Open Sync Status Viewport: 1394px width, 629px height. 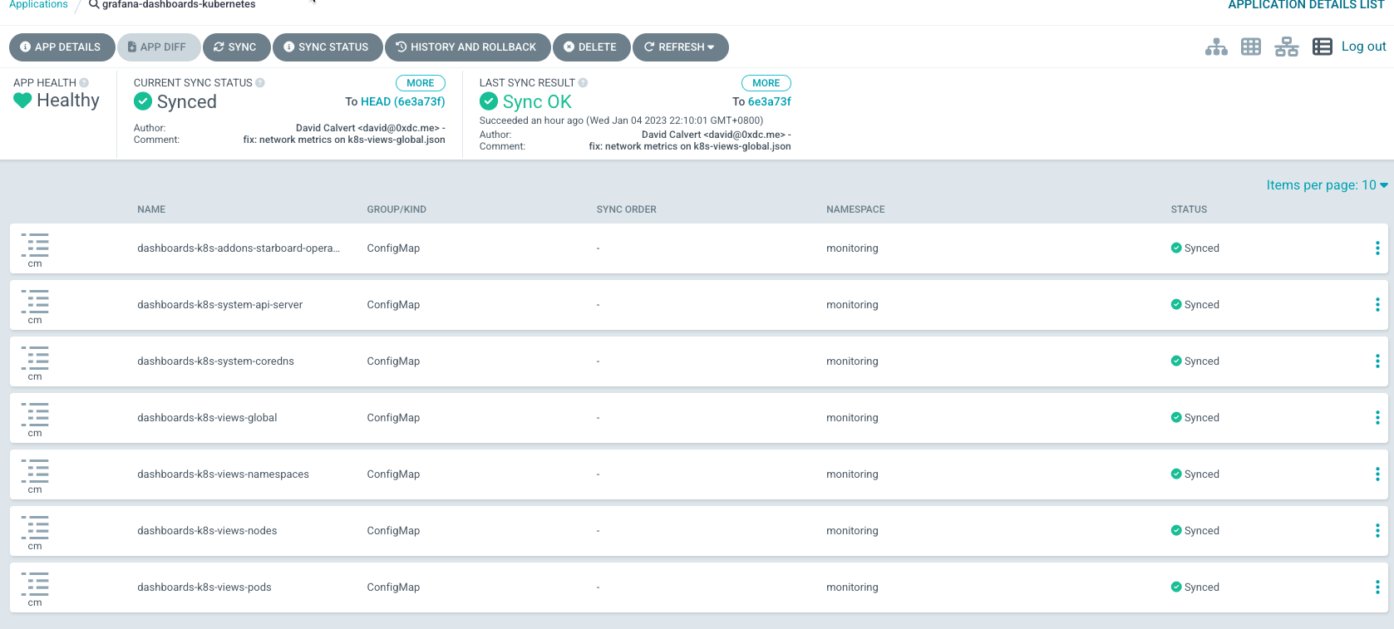pos(328,47)
